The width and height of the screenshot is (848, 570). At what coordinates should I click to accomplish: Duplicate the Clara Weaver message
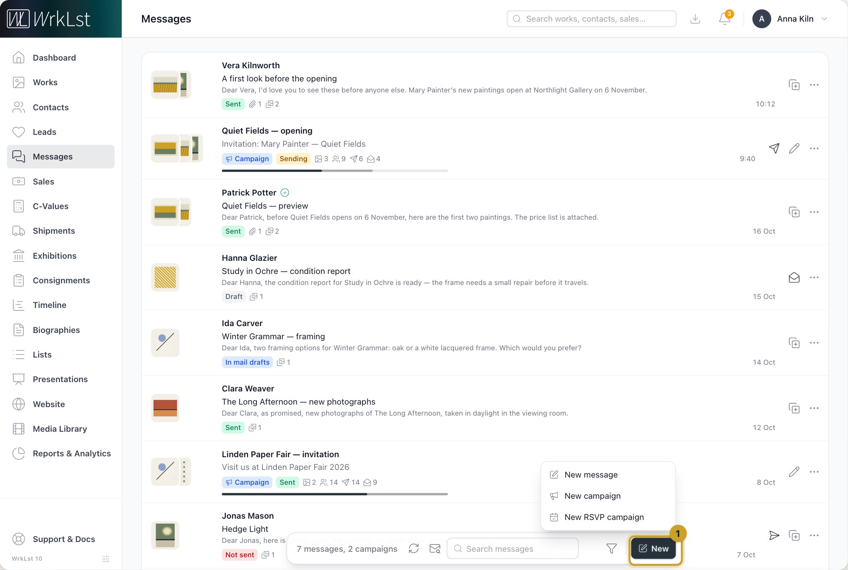794,408
